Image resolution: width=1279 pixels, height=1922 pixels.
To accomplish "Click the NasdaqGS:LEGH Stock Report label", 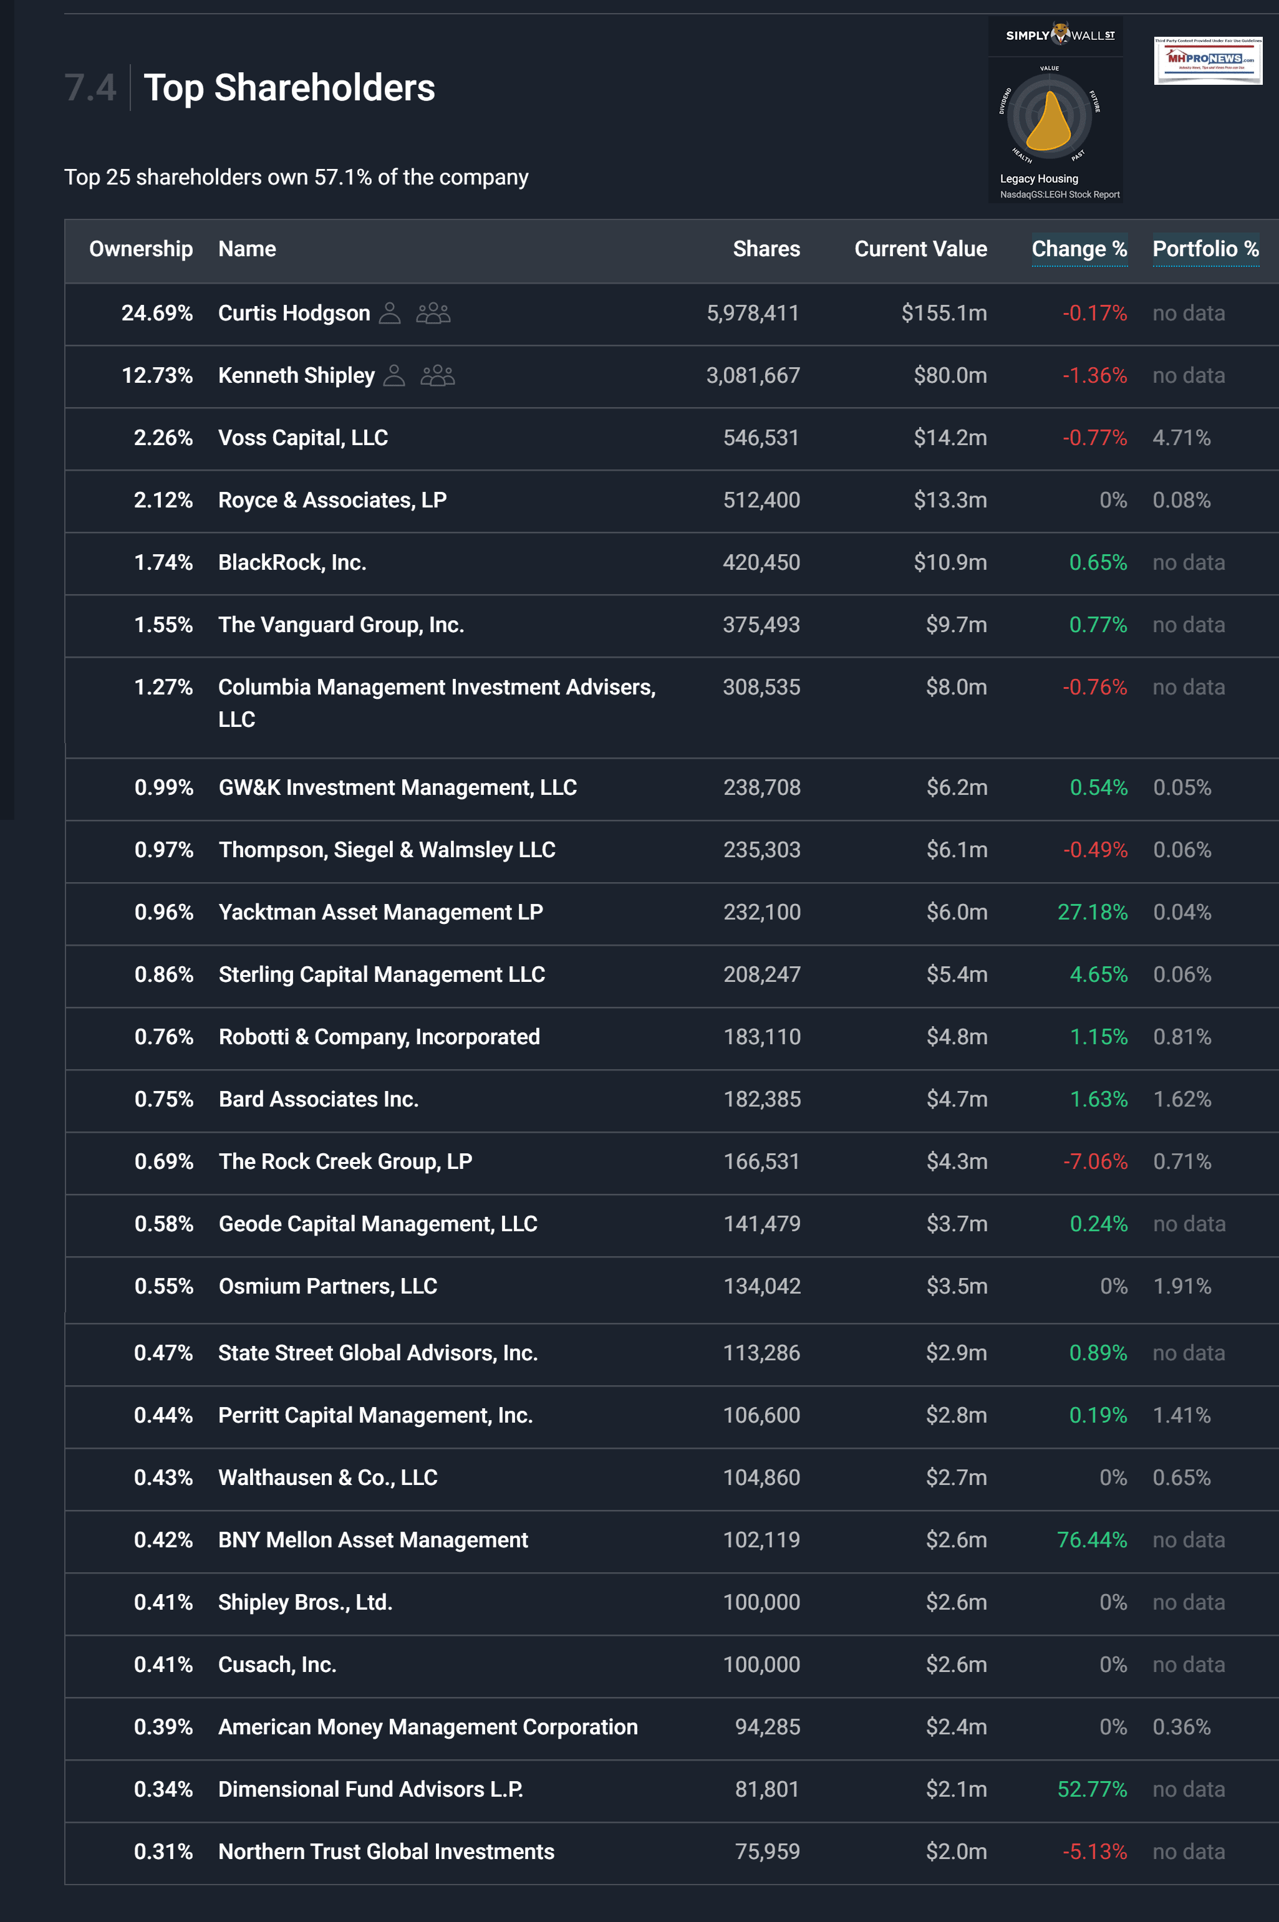I will click(1059, 195).
